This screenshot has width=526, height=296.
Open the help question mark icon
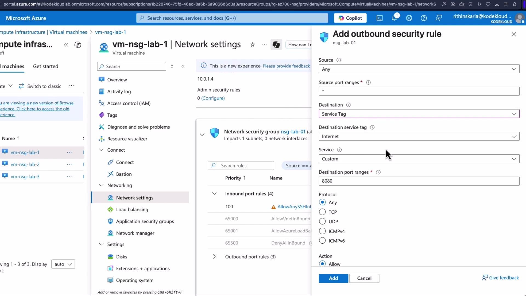coord(424,18)
